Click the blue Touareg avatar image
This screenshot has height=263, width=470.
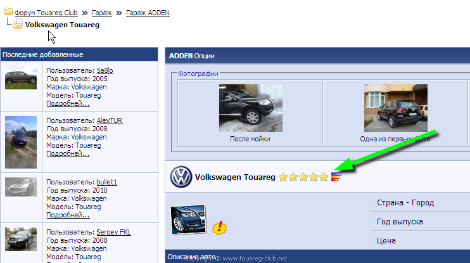189,220
